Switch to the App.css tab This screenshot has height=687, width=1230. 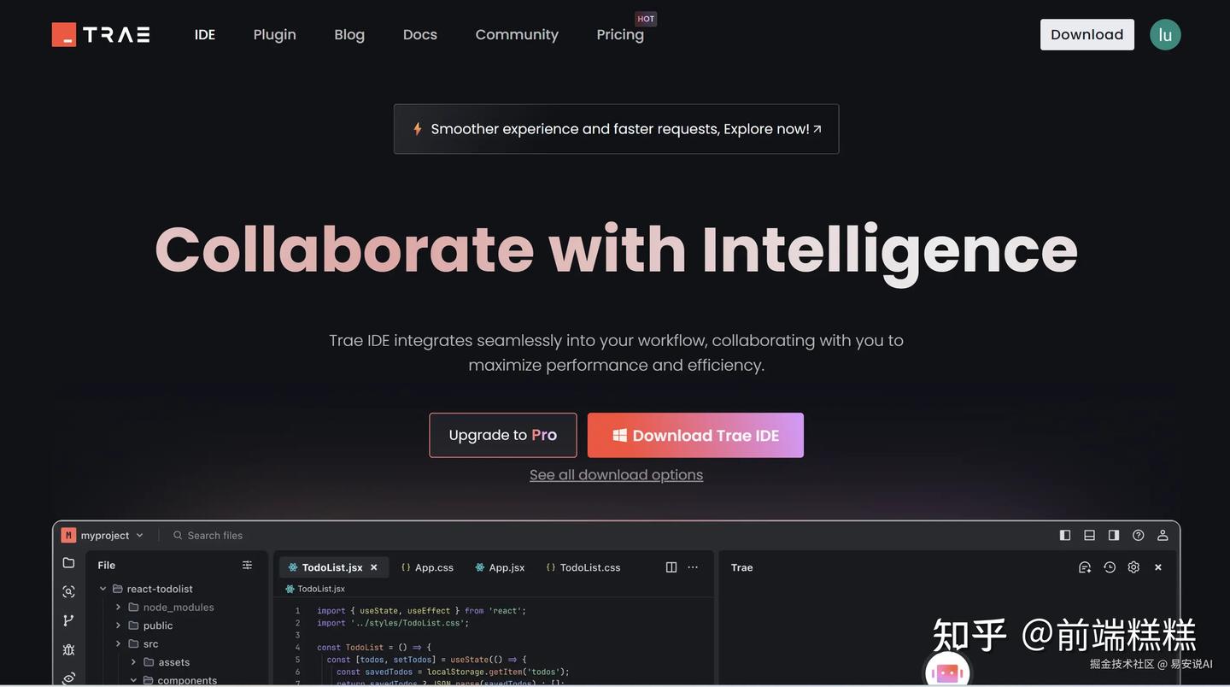click(427, 567)
